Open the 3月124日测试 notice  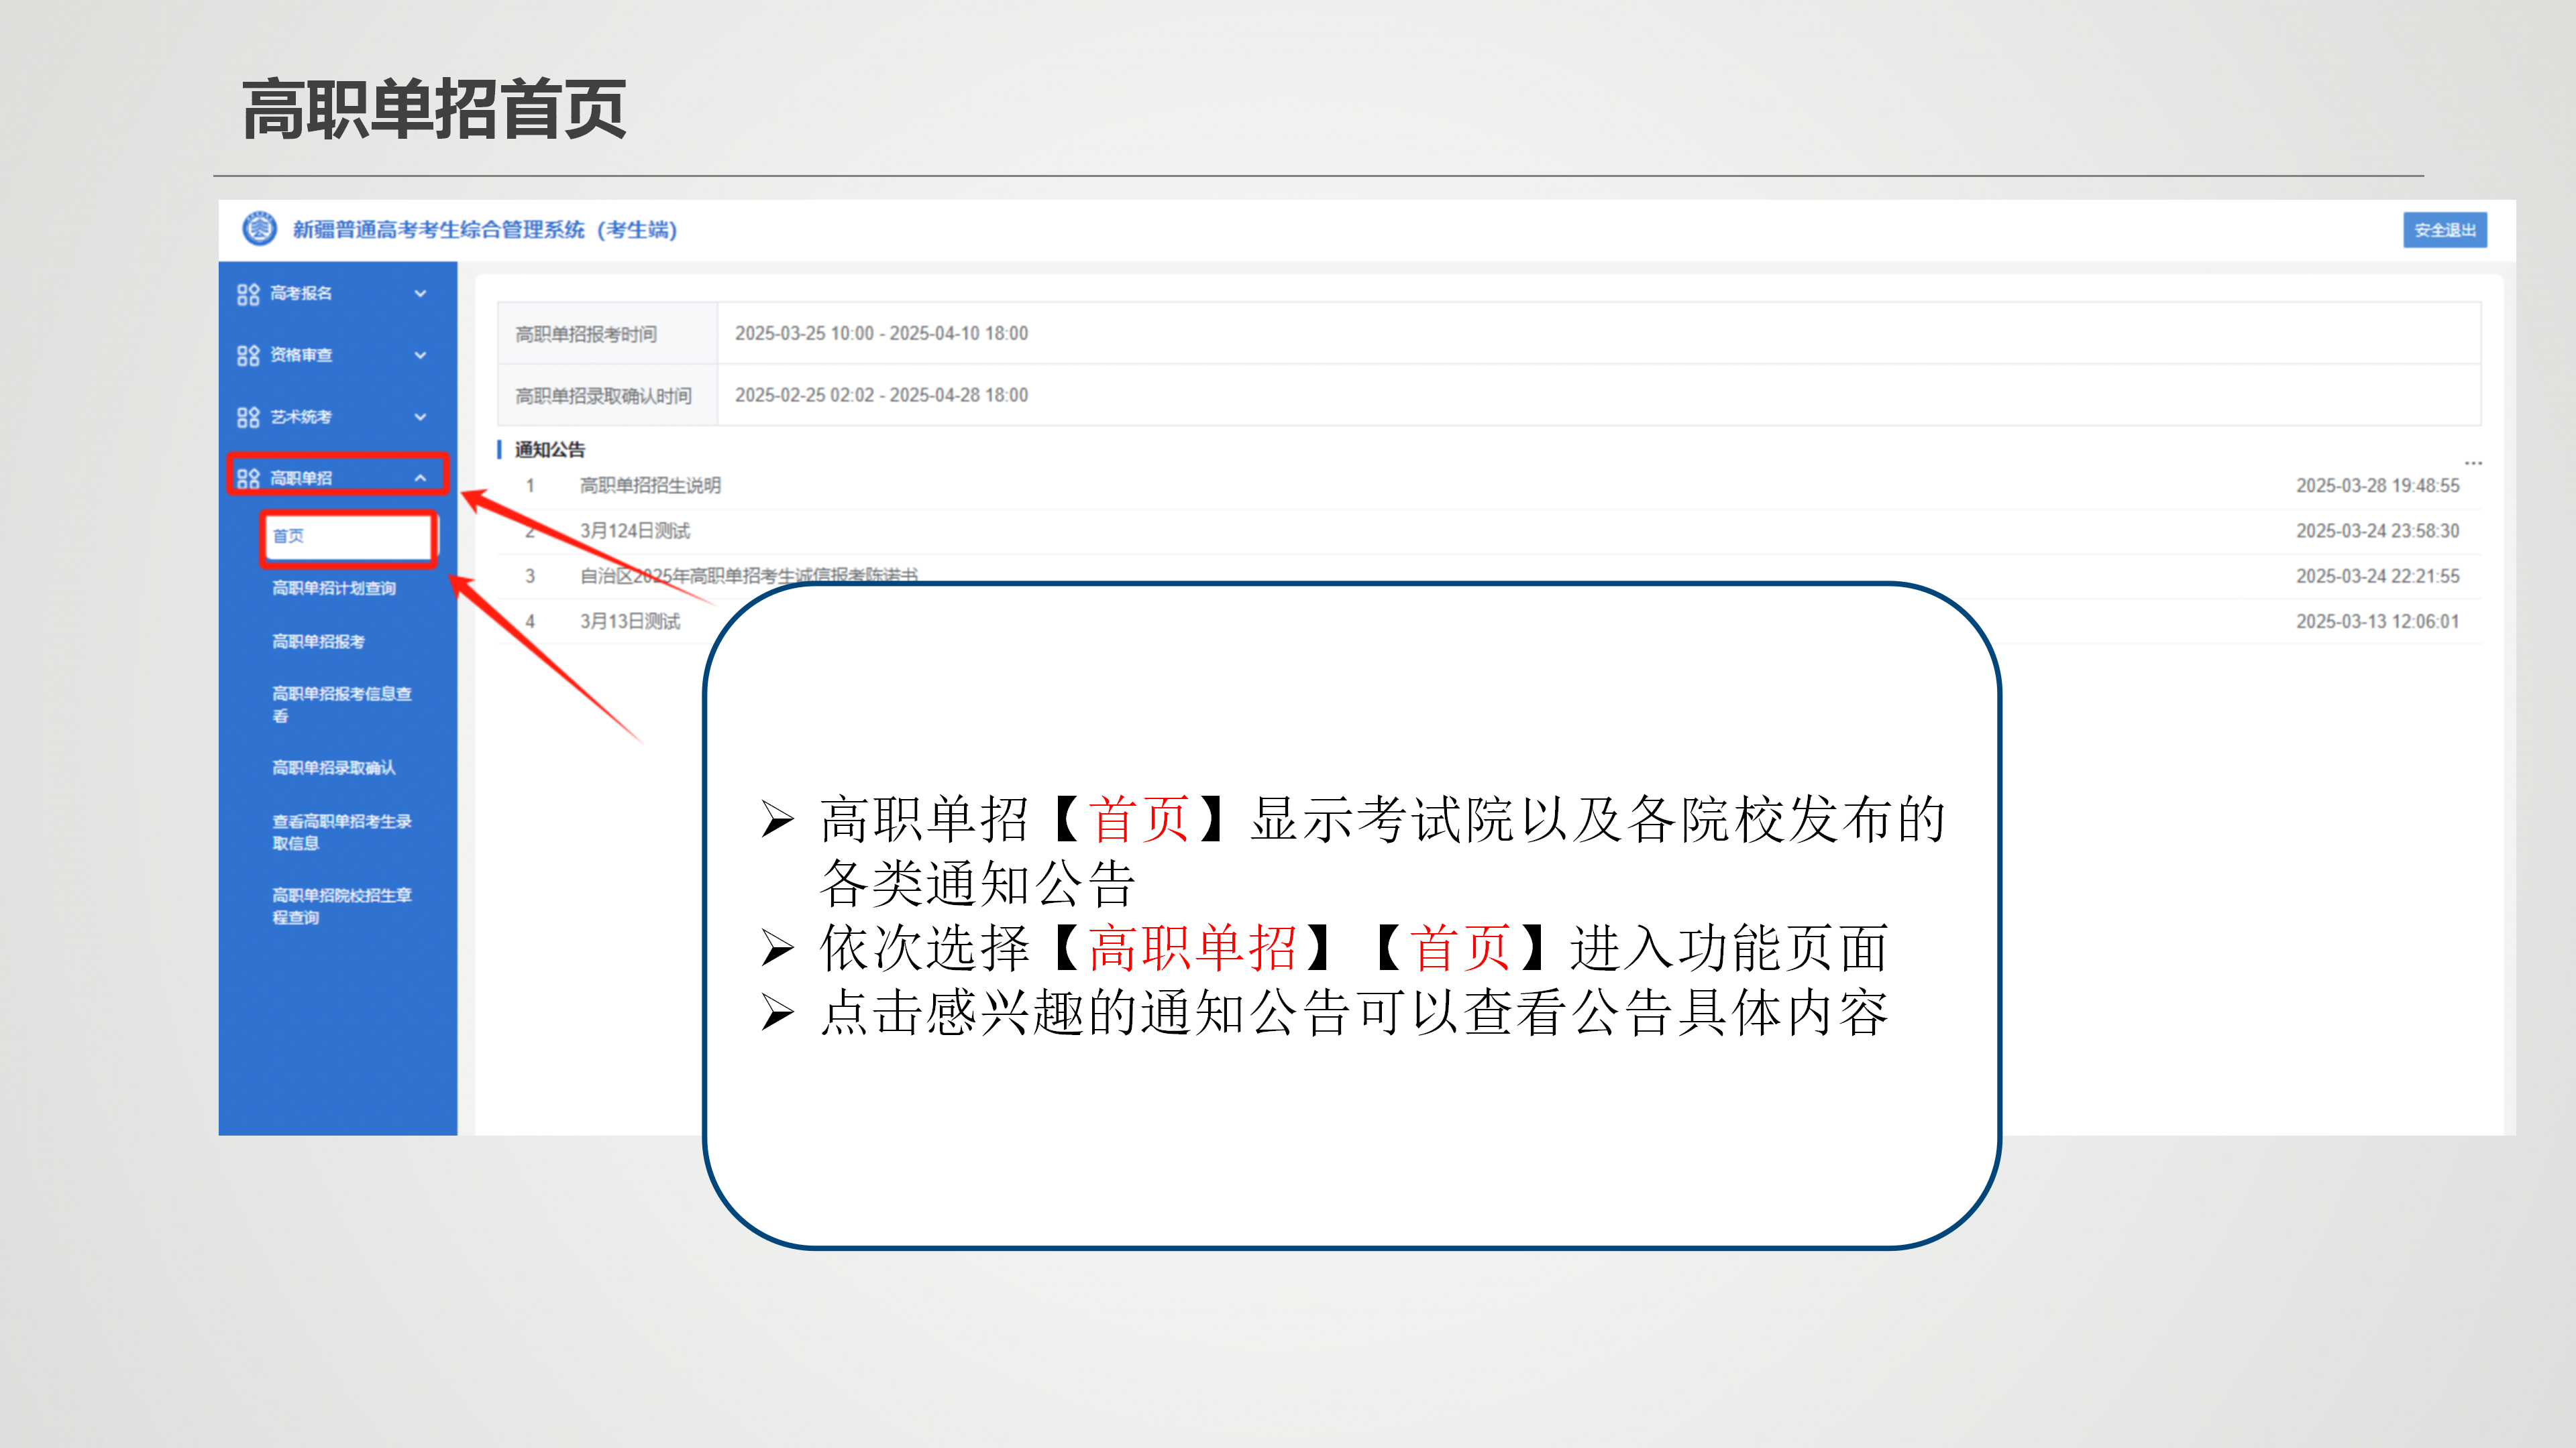tap(635, 531)
